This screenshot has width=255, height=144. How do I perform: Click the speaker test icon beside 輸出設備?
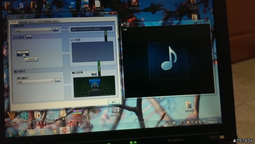tap(94, 74)
